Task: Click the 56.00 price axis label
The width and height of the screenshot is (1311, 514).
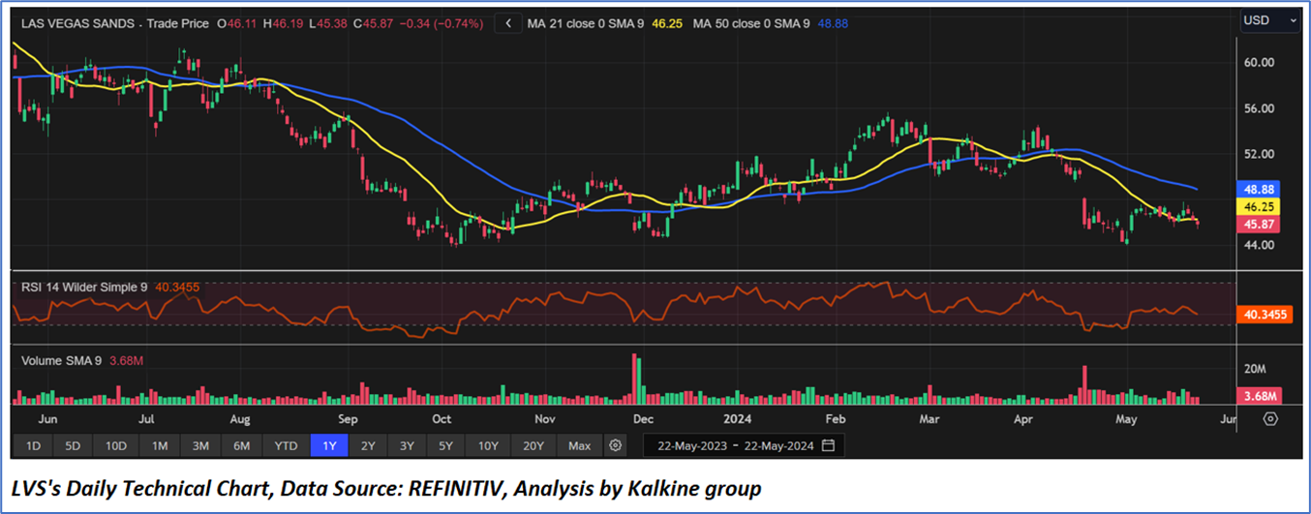Action: tap(1260, 108)
